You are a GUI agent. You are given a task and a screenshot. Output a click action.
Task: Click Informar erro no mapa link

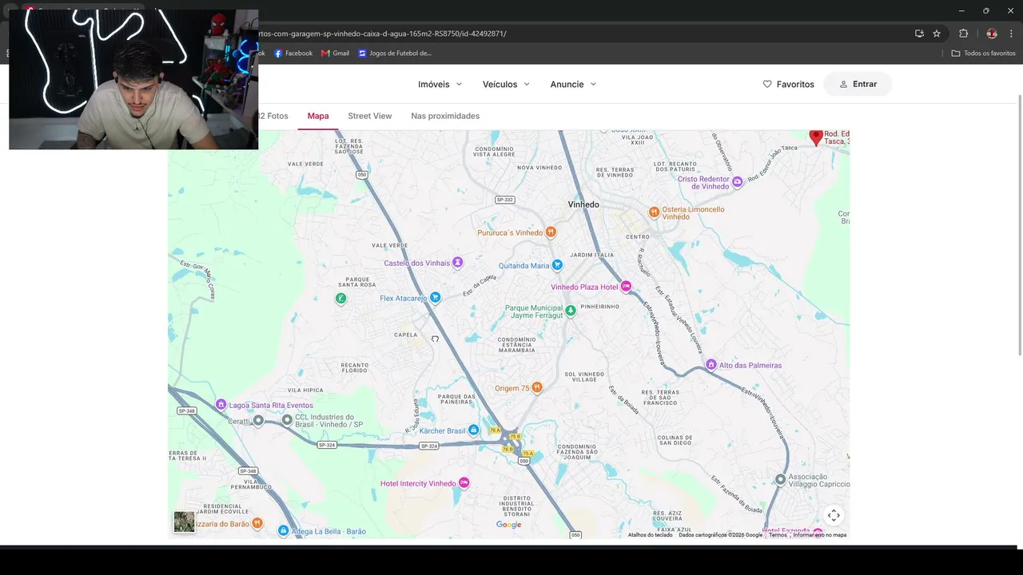[x=819, y=535]
